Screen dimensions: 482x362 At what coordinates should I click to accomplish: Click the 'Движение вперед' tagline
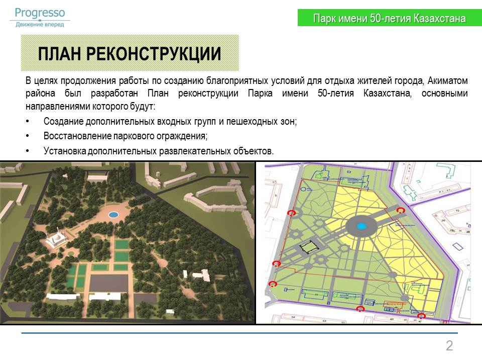[x=40, y=24]
